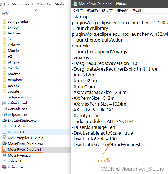Click the ExecuteStudio.exe icon

point(4,120)
